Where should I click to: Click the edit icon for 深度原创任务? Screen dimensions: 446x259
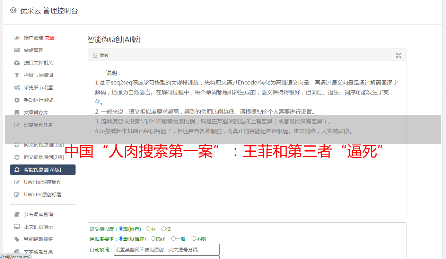(x=17, y=125)
